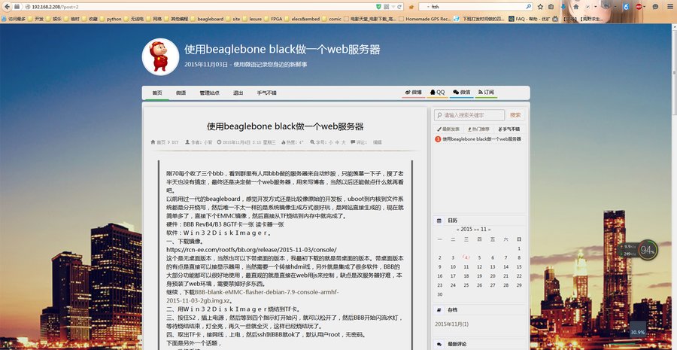
Task: Switch to 最新发表 sidebar tab
Action: tap(450, 129)
